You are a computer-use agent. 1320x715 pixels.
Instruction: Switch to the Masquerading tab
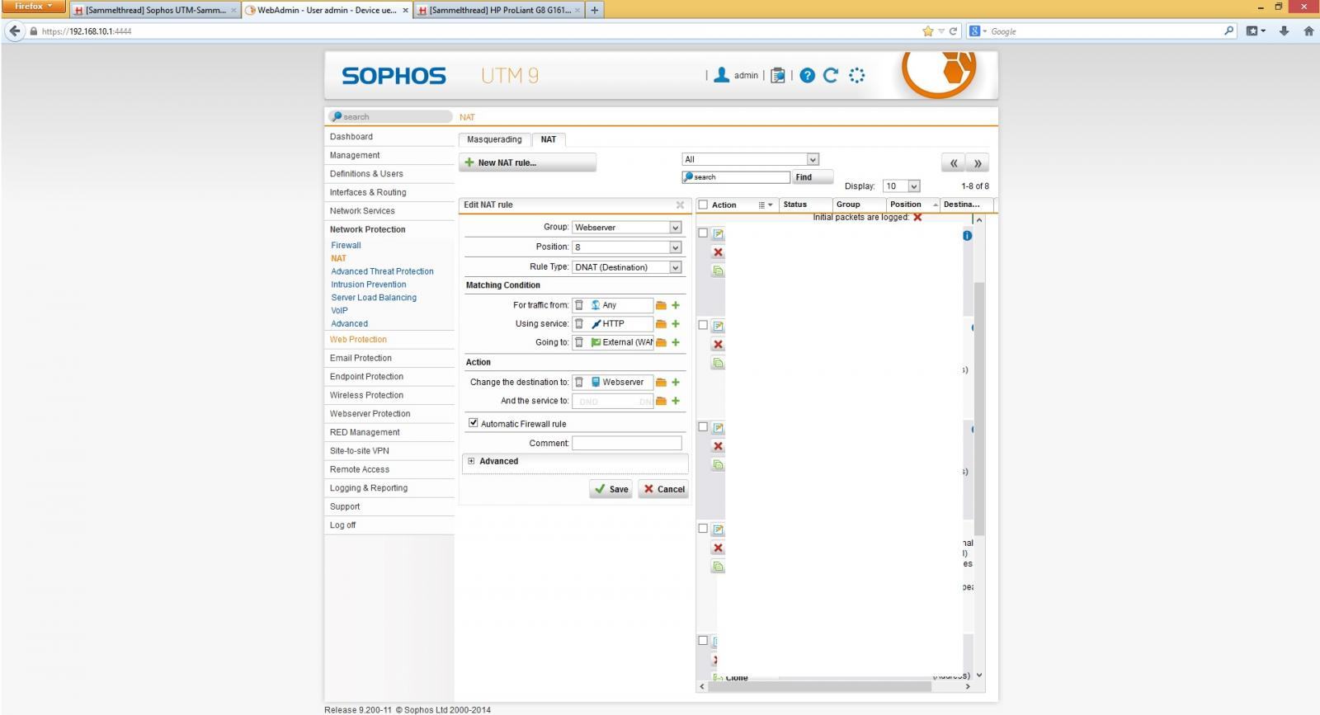pyautogui.click(x=494, y=139)
